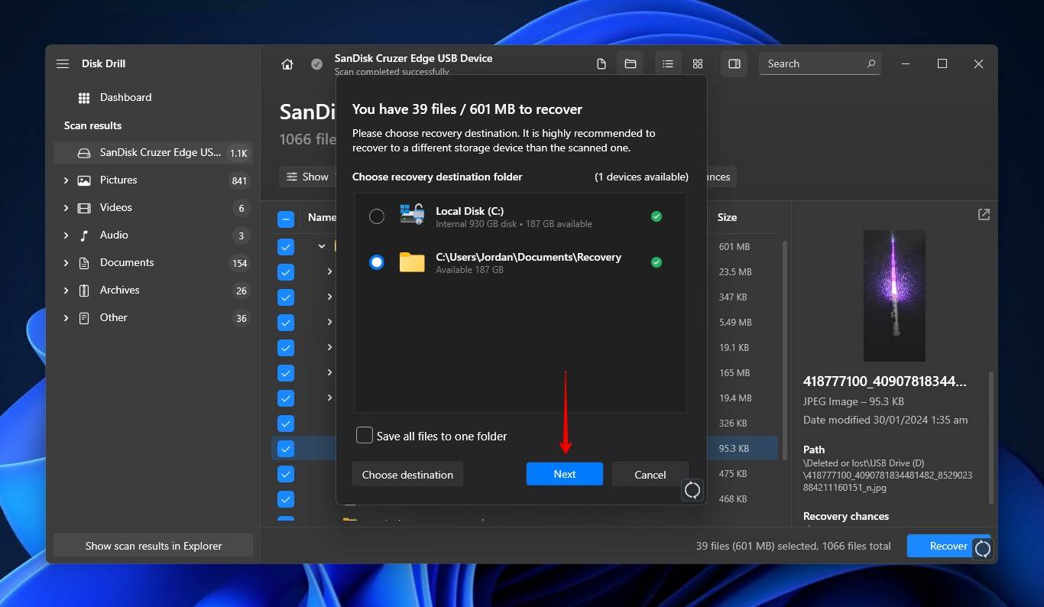Click the blue Recover button
The image size is (1044, 607).
[948, 546]
